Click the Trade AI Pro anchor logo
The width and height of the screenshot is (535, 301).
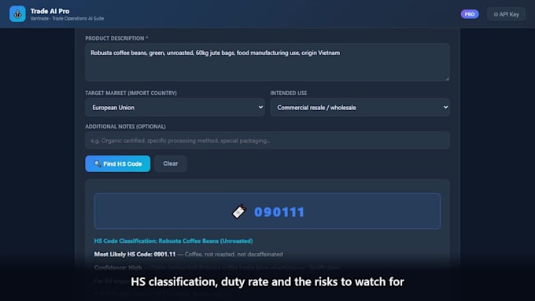coord(17,14)
